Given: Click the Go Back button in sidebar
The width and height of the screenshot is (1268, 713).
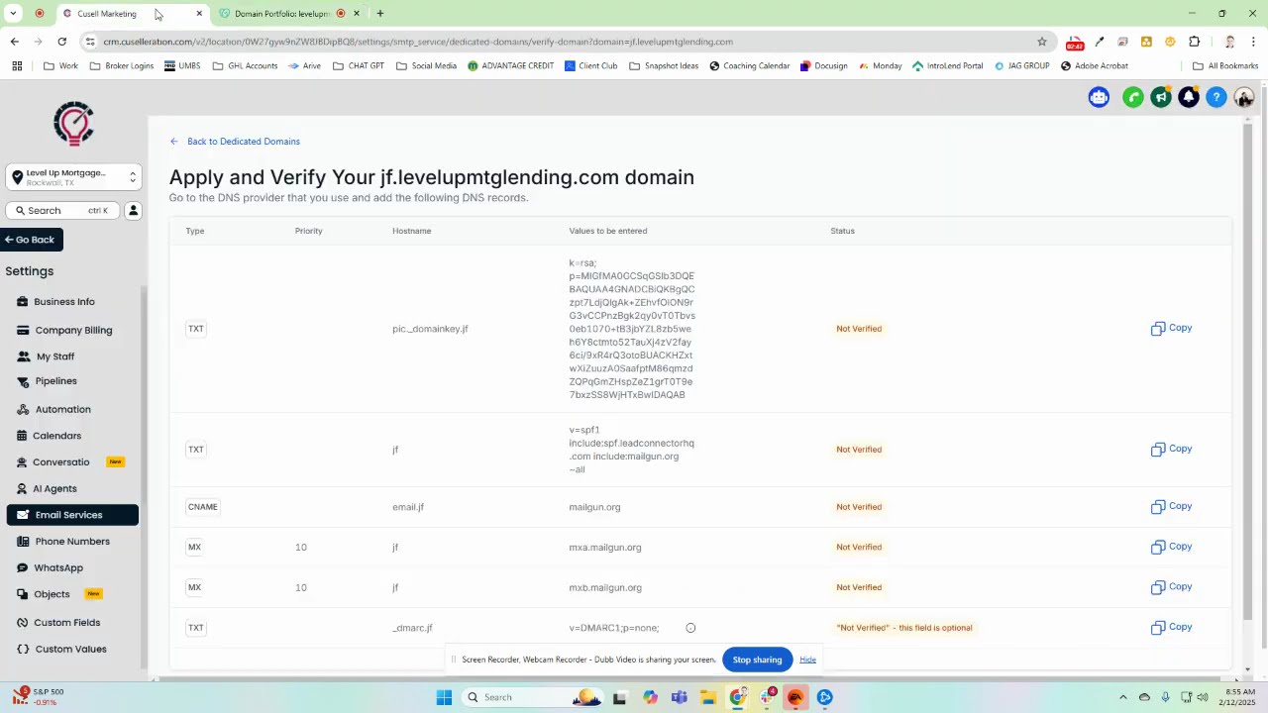Looking at the screenshot, I should click(31, 240).
